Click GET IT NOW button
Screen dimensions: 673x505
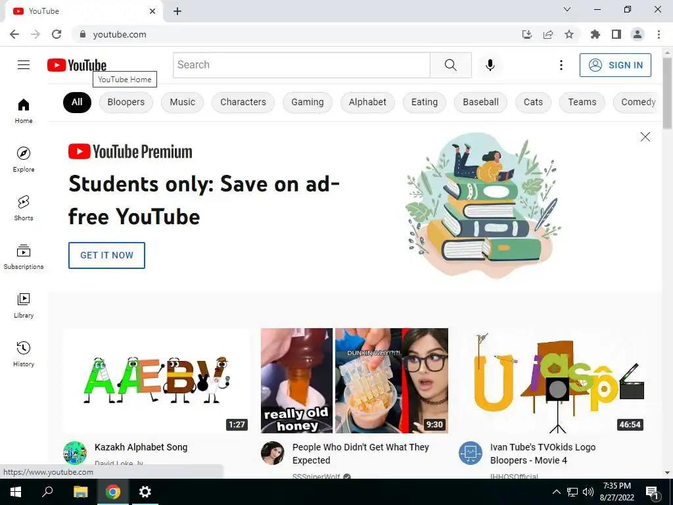click(x=107, y=255)
